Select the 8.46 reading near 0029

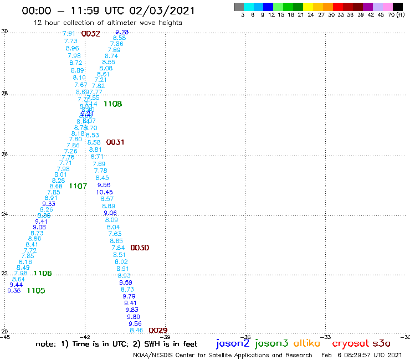point(136,331)
